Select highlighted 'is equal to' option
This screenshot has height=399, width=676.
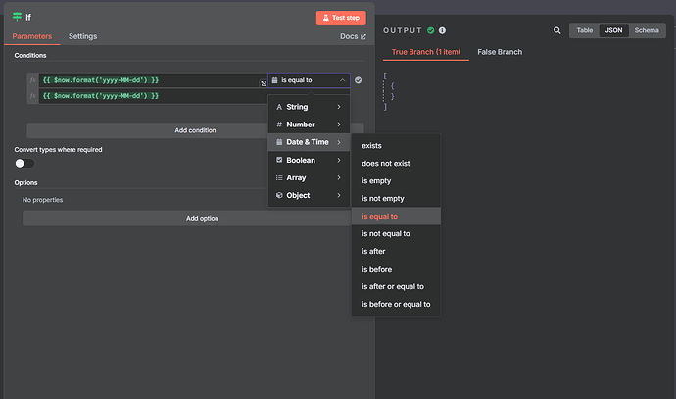pos(396,216)
